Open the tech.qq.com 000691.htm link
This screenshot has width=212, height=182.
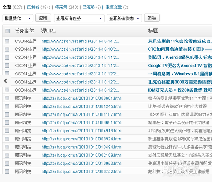click(81, 123)
